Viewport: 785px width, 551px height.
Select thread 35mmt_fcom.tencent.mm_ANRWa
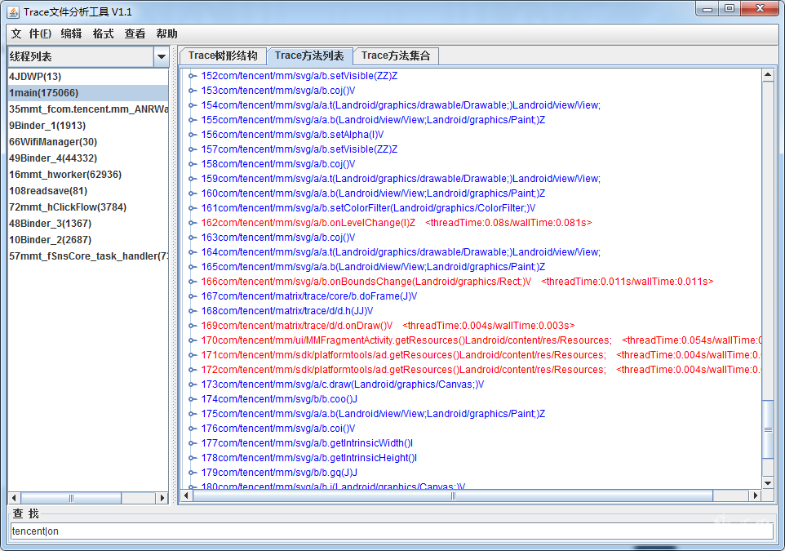coord(88,109)
